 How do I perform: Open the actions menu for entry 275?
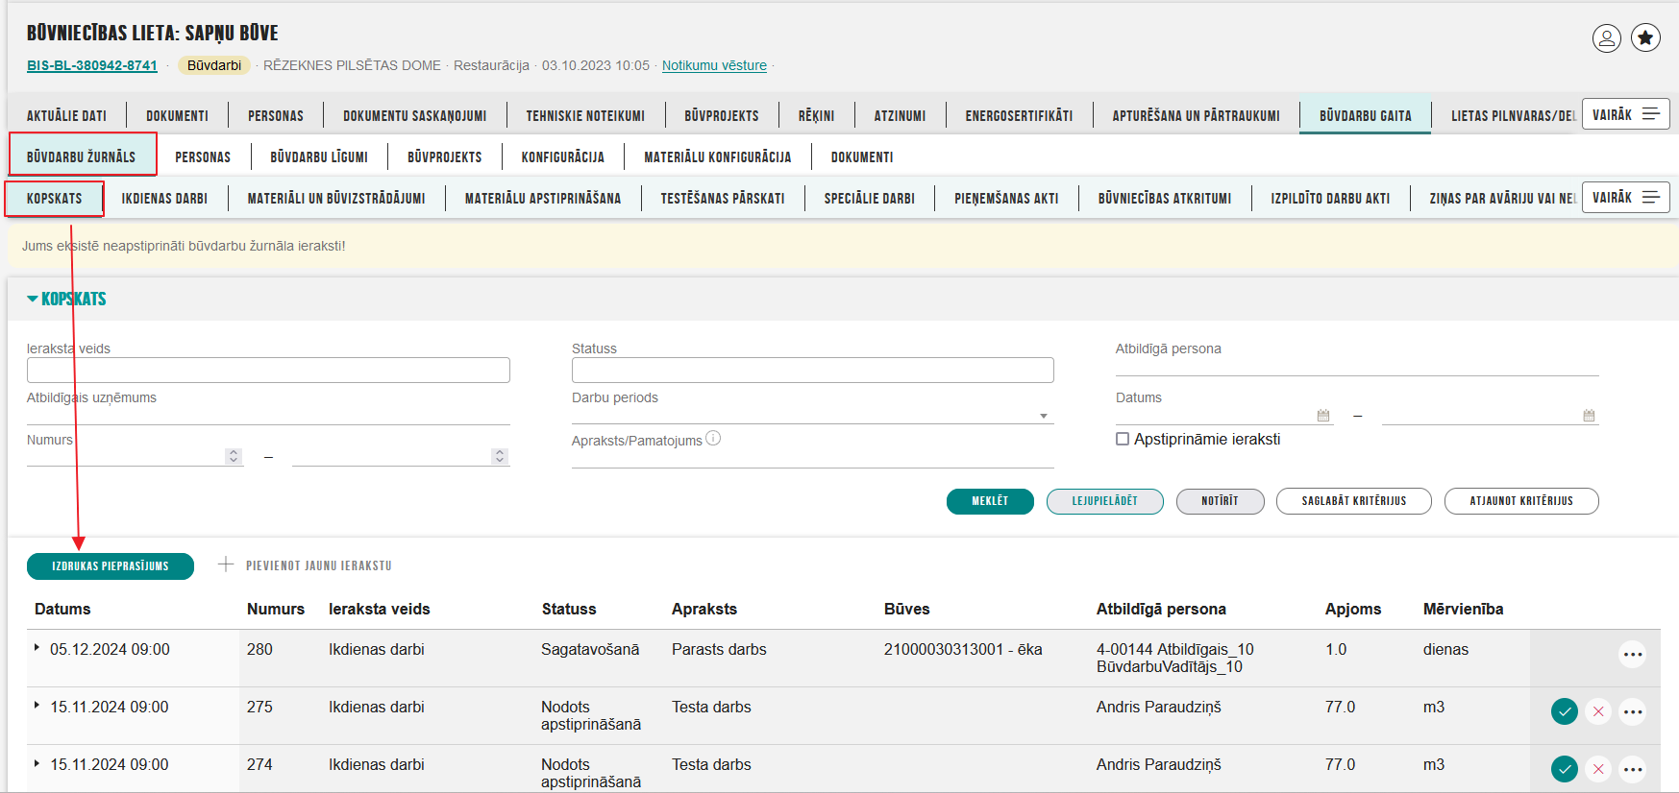1633,711
